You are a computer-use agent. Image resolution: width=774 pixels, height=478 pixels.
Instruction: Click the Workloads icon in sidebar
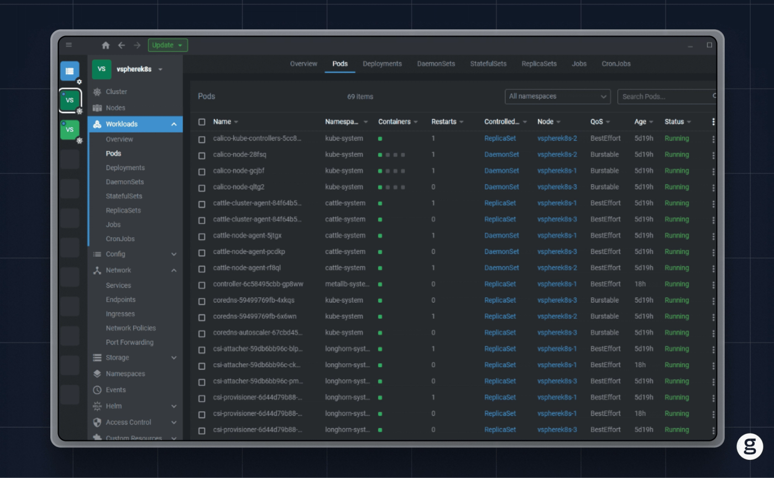[97, 124]
